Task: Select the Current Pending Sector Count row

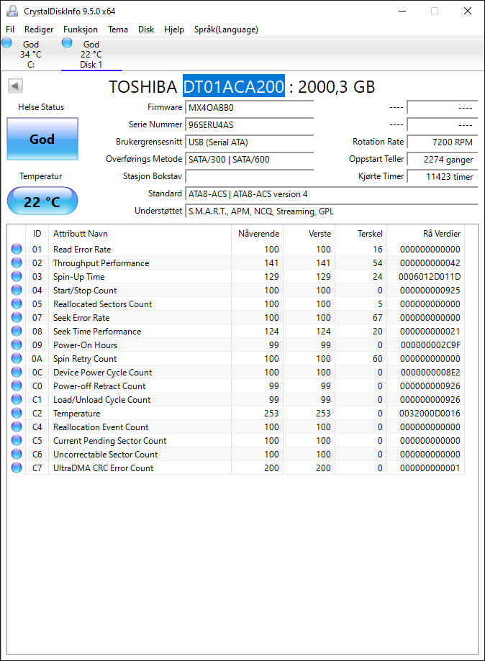Action: (x=236, y=440)
